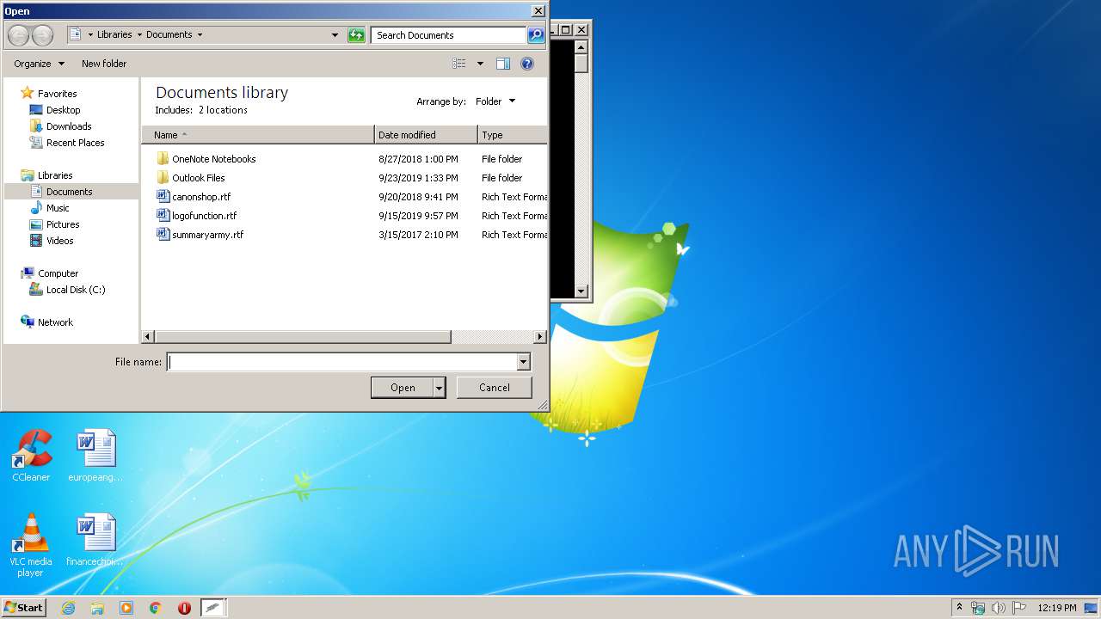This screenshot has width=1101, height=619.
Task: Open Opera browser from taskbar
Action: coord(184,608)
